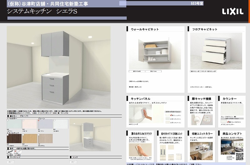Click the 収納ユニットカラー kitchen photo
The image size is (250, 165).
201,151
